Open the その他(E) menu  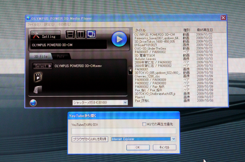point(64,24)
